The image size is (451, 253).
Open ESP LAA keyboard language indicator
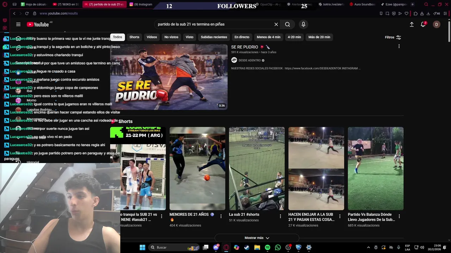(x=407, y=247)
